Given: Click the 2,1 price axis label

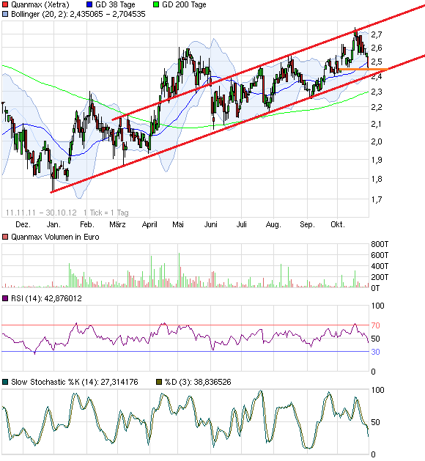Looking at the screenshot, I should [377, 124].
